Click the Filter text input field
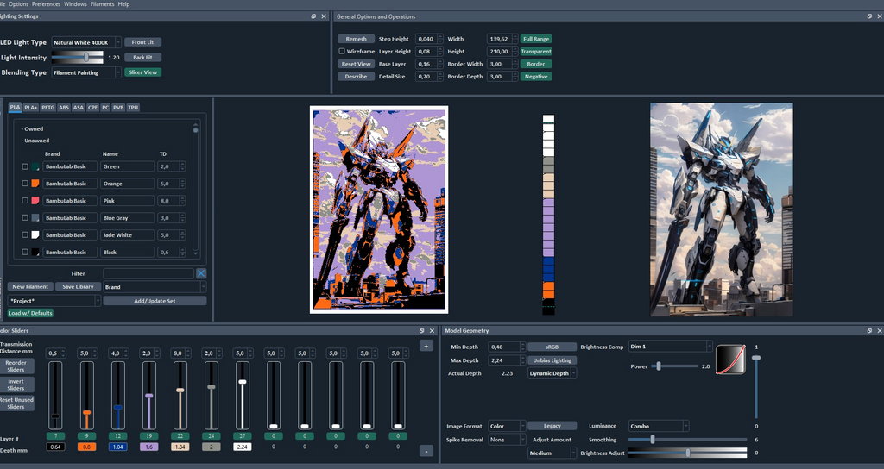884x469 pixels. point(148,273)
